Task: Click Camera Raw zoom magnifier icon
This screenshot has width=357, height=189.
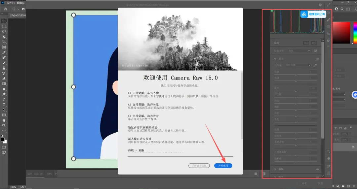Action: tap(328, 151)
